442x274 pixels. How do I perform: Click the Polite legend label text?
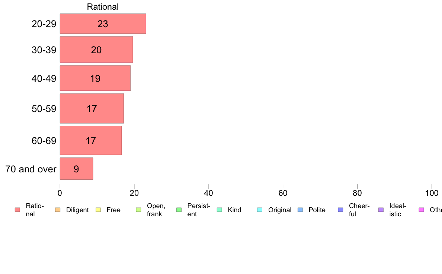pos(317,210)
